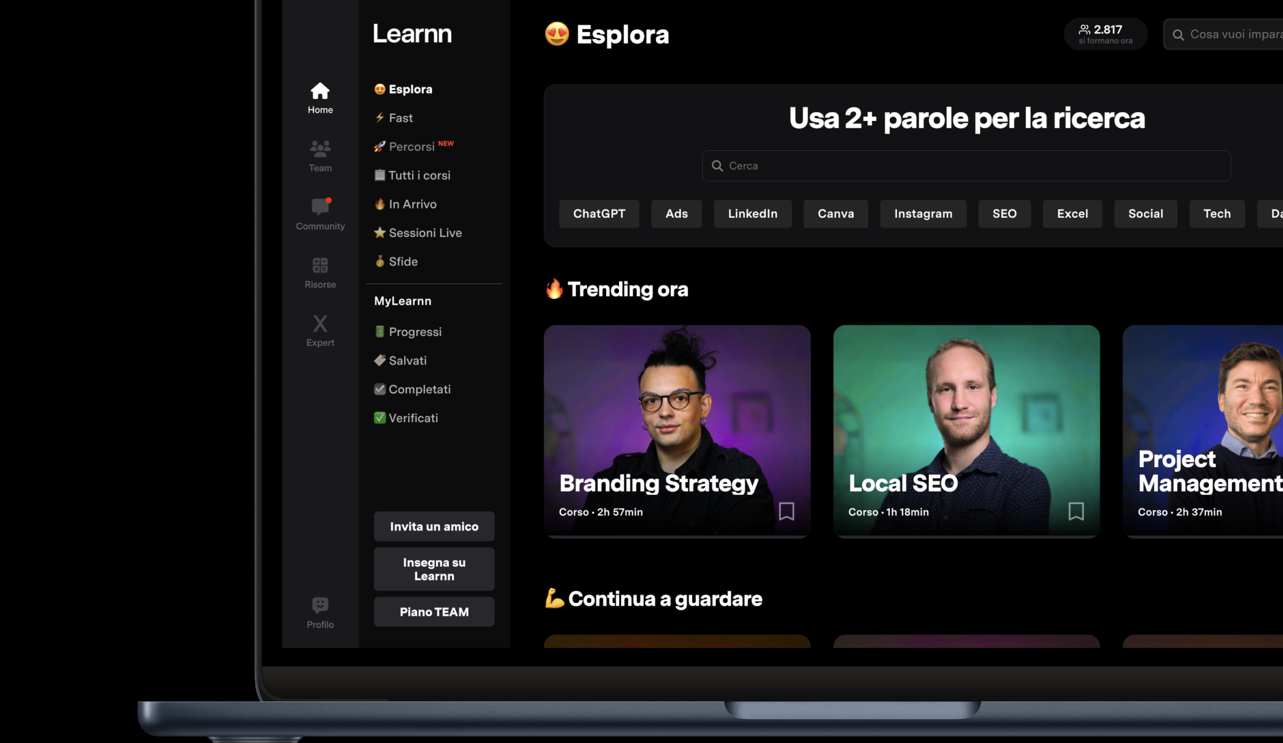Open the Team icon in sidebar

pos(320,149)
